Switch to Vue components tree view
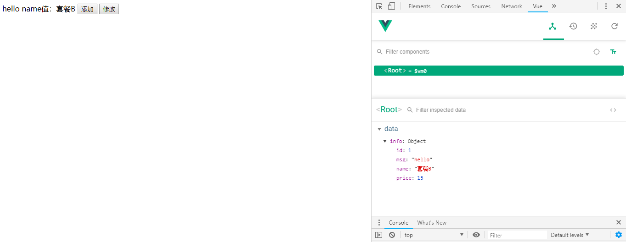626x242 pixels. click(x=553, y=26)
